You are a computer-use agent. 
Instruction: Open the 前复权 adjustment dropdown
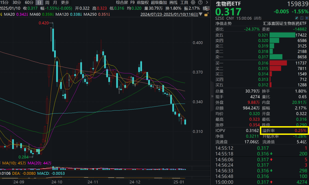[x=143, y=3]
